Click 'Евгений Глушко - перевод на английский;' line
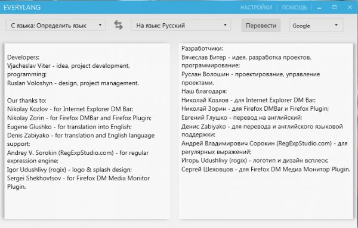The height and width of the screenshot is (228, 358). point(242,118)
